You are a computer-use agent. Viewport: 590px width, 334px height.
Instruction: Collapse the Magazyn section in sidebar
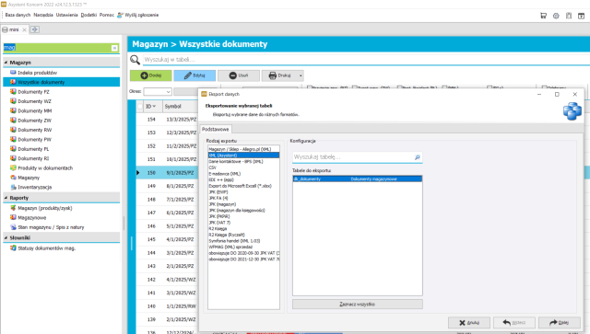pos(6,63)
